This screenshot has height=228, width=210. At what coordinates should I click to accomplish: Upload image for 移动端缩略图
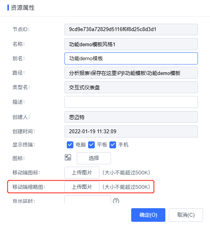[82, 187]
